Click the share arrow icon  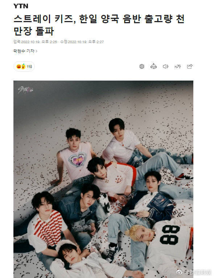click(x=190, y=66)
